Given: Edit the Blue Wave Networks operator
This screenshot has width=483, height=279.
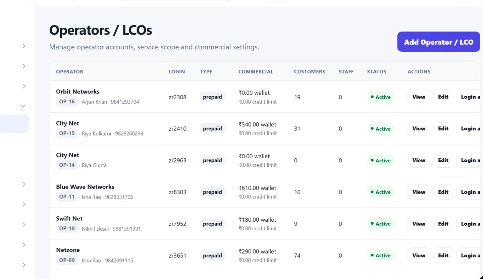Looking at the screenshot, I should coord(443,192).
